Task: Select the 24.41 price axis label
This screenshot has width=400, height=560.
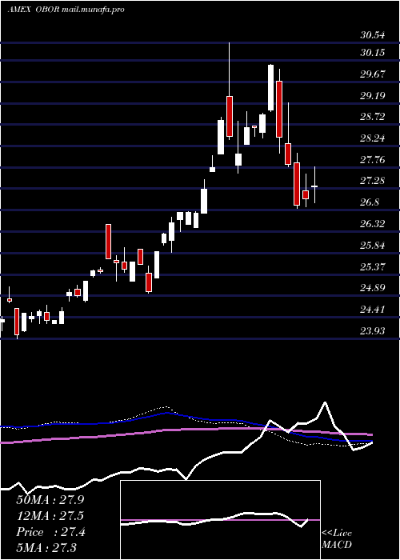Action: [373, 309]
